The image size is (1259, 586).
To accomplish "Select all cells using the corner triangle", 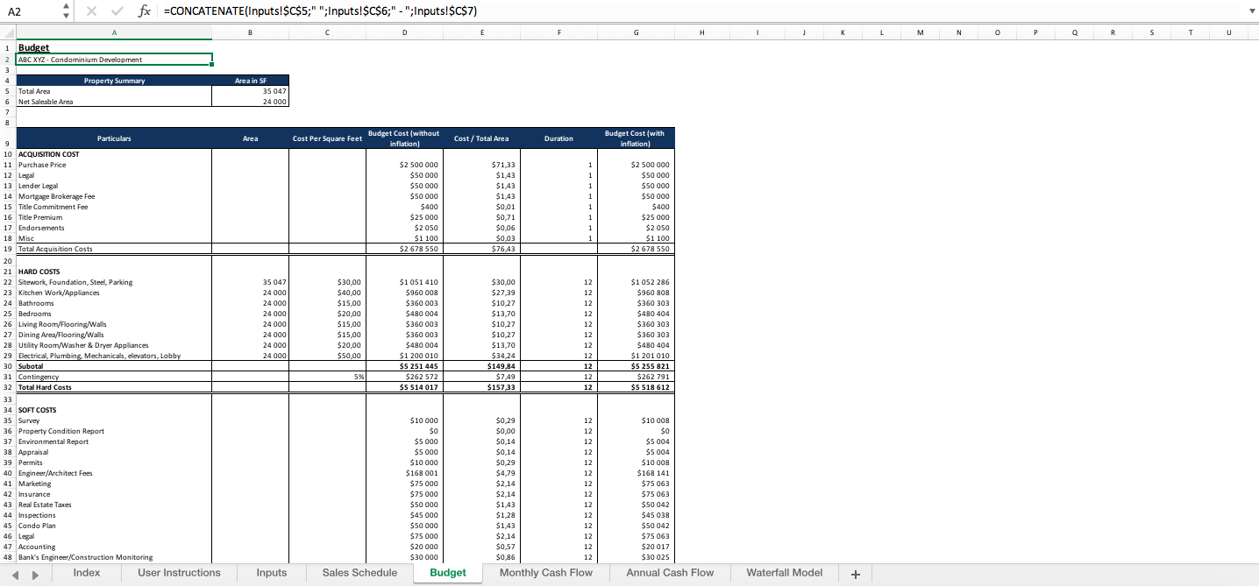I will pos(7,31).
